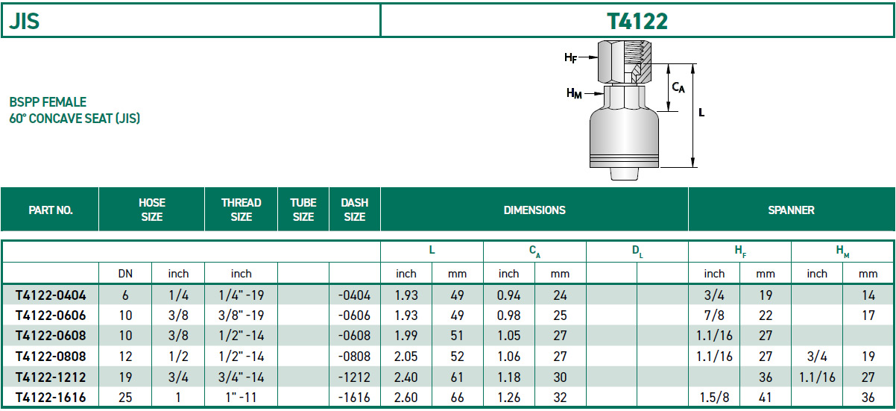Click the T4122 catalog title
This screenshot has height=411, width=896.
coord(637,21)
